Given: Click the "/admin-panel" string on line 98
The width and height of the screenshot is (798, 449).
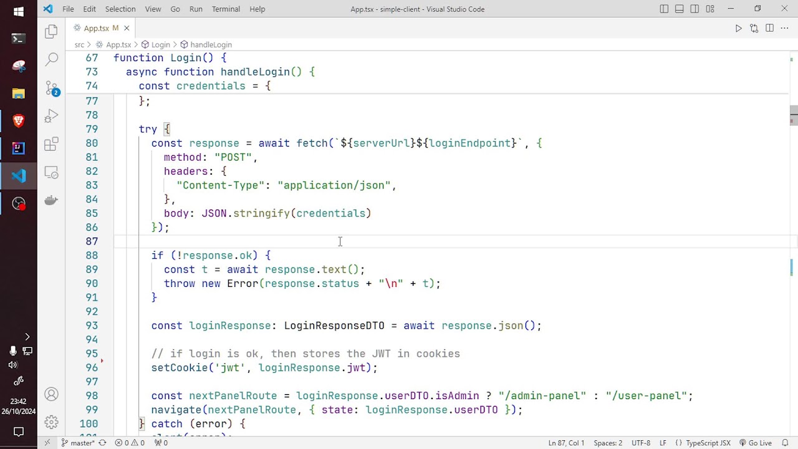Looking at the screenshot, I should coord(542,396).
